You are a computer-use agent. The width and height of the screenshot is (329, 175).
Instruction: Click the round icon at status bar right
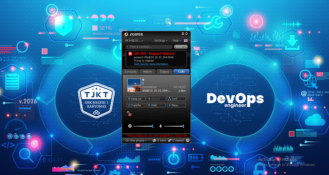point(188,141)
